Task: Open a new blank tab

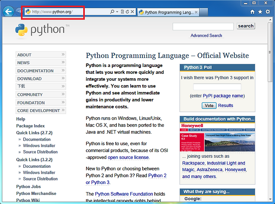Action: click(204, 12)
